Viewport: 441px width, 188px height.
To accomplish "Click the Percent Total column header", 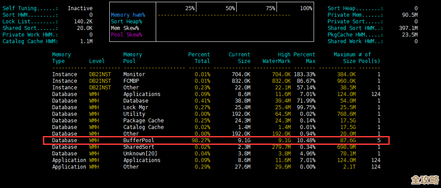I will [199, 58].
